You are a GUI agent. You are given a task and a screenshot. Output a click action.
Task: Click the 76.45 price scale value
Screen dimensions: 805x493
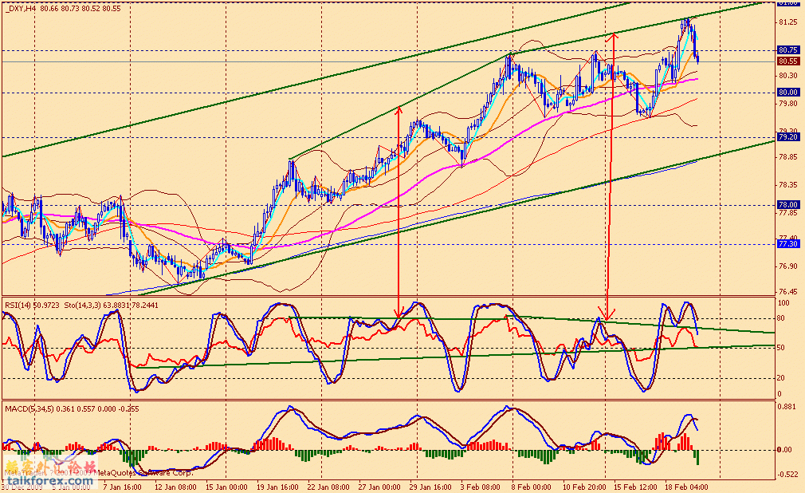click(x=788, y=291)
